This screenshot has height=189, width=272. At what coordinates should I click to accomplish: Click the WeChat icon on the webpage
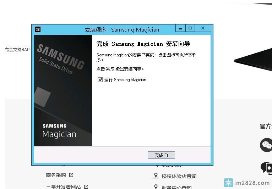[x=266, y=145]
